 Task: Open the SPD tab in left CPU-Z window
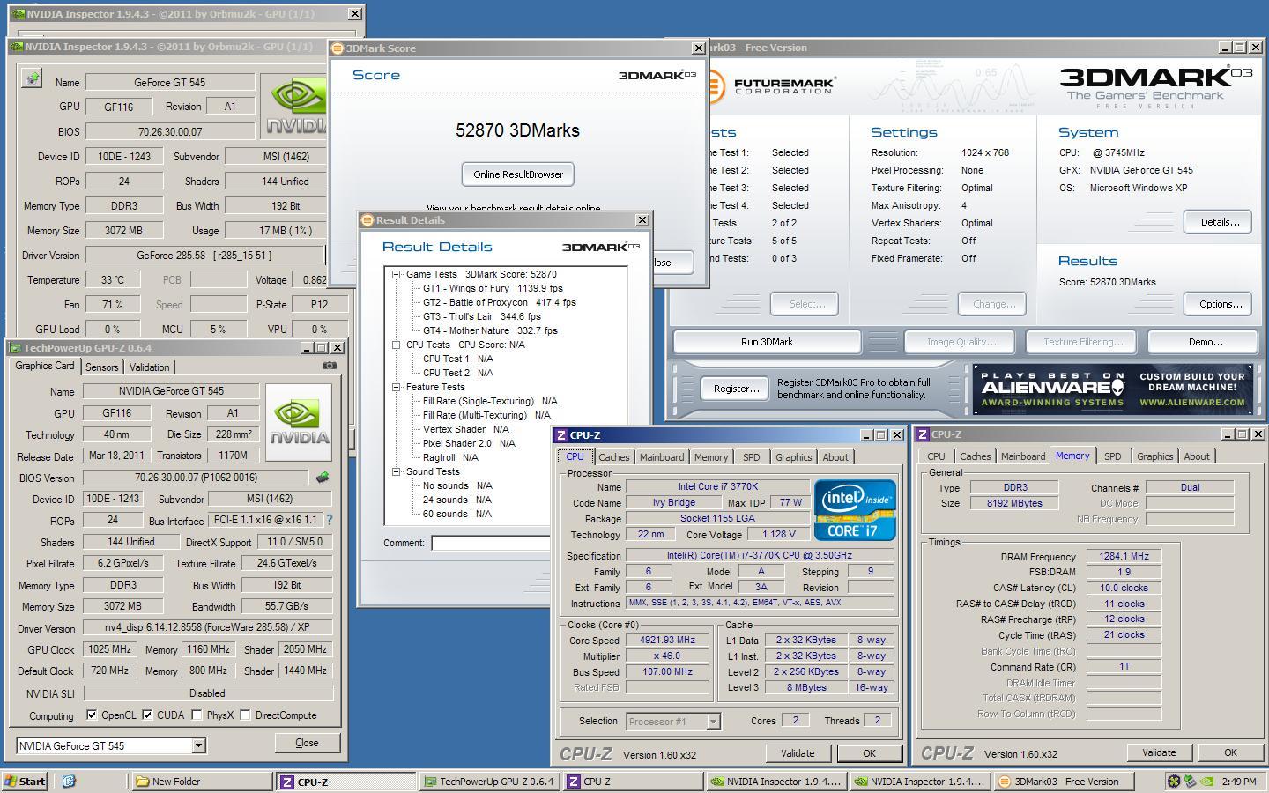[x=751, y=457]
